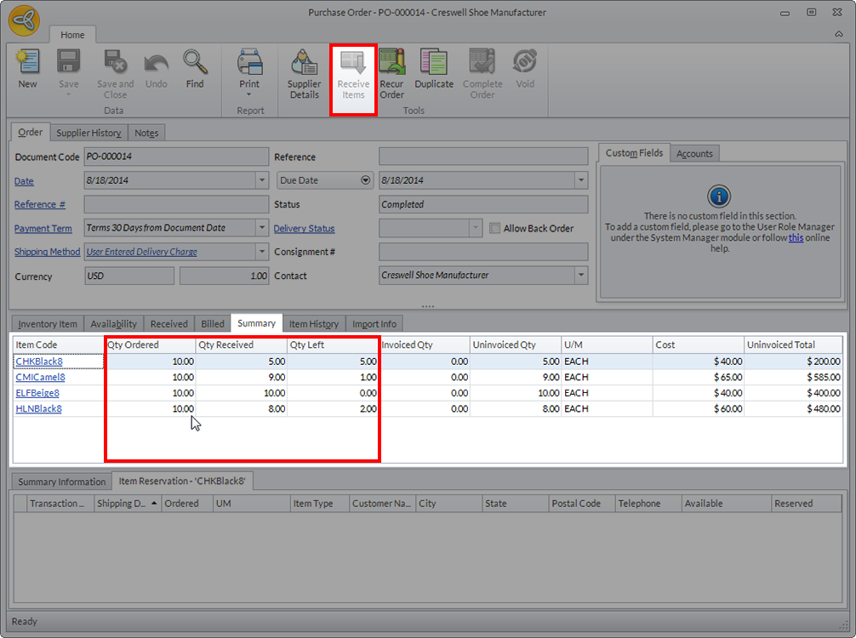856x638 pixels.
Task: Click the New purchase order icon
Action: pyautogui.click(x=28, y=68)
